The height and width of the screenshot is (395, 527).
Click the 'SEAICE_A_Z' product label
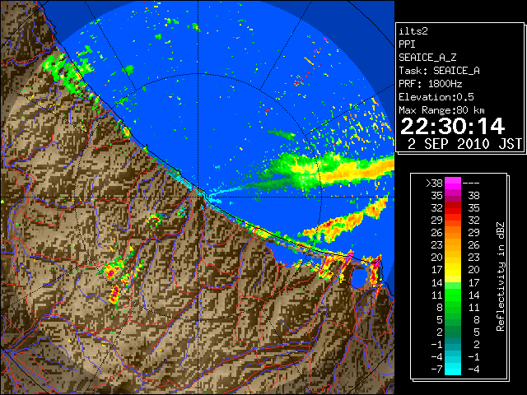coord(427,58)
